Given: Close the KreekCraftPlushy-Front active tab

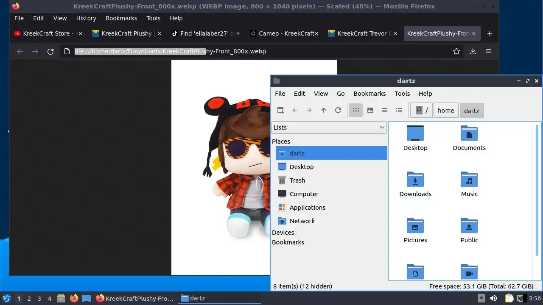Looking at the screenshot, I should (x=473, y=33).
